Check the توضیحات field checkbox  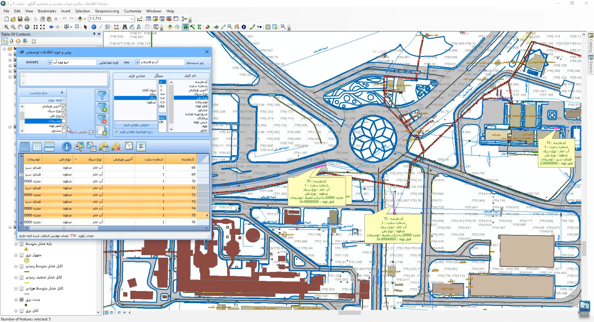tap(64, 121)
